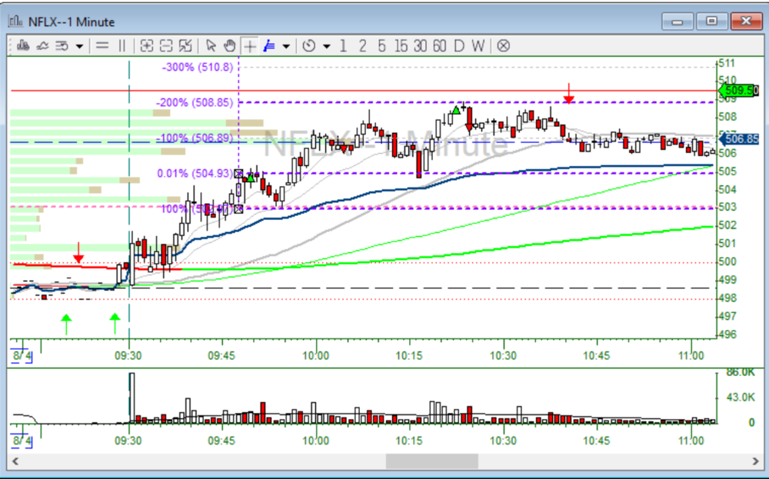
Task: Open the clock time interval dropdown
Action: pos(326,46)
